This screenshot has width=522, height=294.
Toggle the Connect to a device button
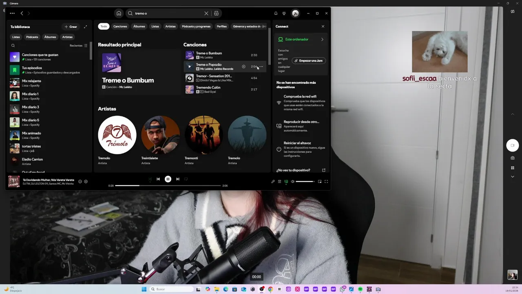(x=286, y=181)
